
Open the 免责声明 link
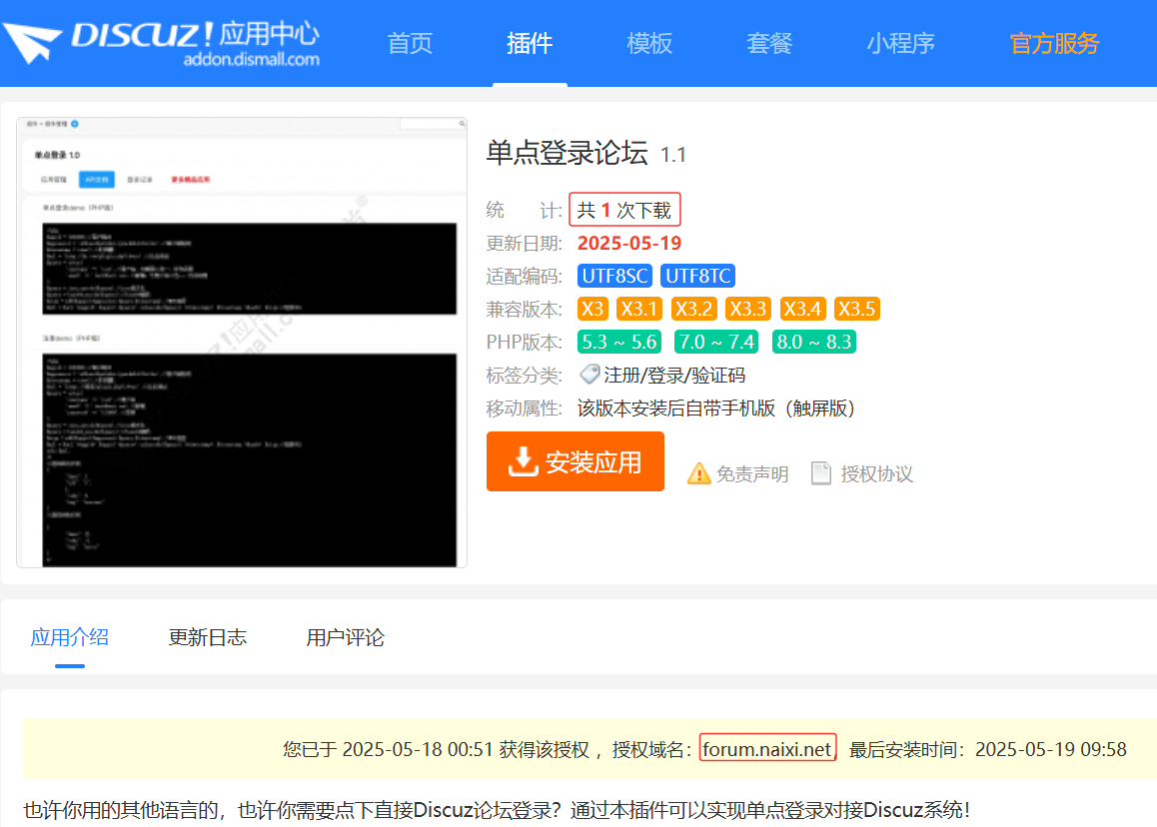tap(751, 474)
